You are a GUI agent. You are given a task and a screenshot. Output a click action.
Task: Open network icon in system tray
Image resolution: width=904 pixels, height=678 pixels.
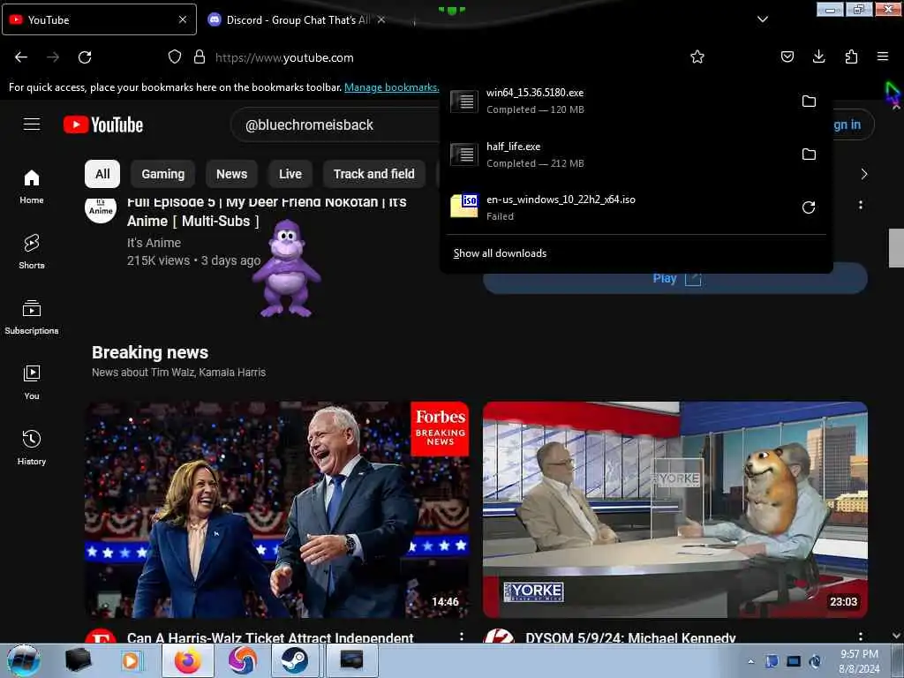point(794,661)
